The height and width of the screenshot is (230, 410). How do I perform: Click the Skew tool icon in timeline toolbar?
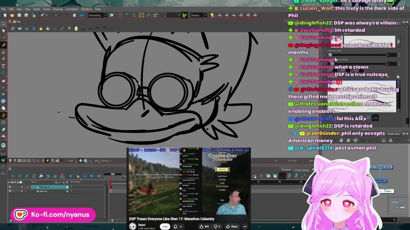[x=34, y=176]
